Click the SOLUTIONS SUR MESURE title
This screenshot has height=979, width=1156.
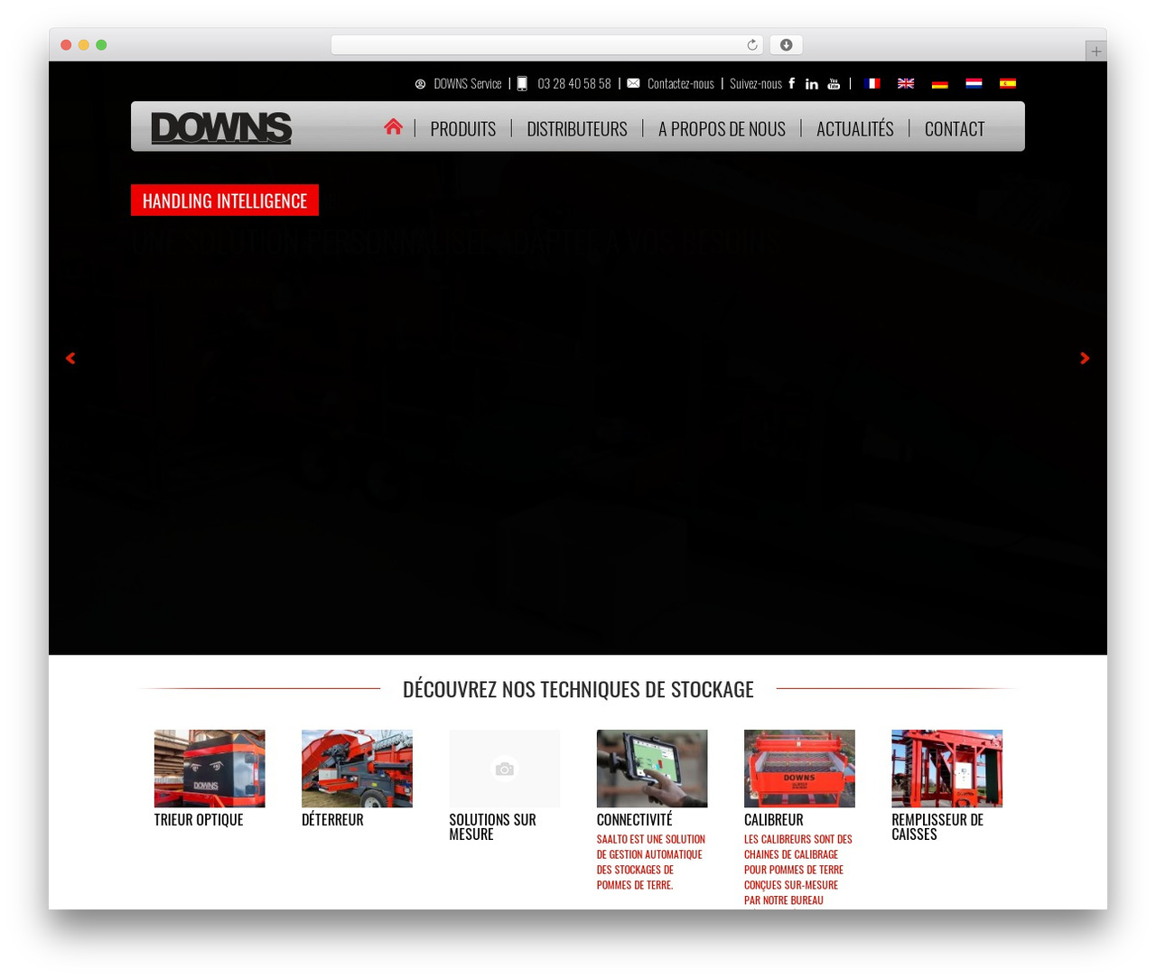(492, 827)
